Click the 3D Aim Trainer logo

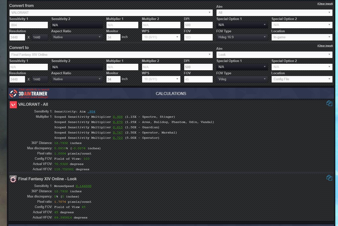click(29, 93)
